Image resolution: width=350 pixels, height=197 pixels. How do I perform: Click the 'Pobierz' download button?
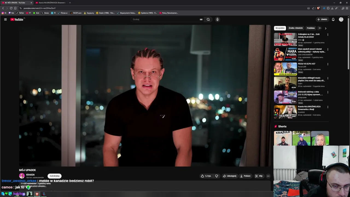pyautogui.click(x=245, y=176)
